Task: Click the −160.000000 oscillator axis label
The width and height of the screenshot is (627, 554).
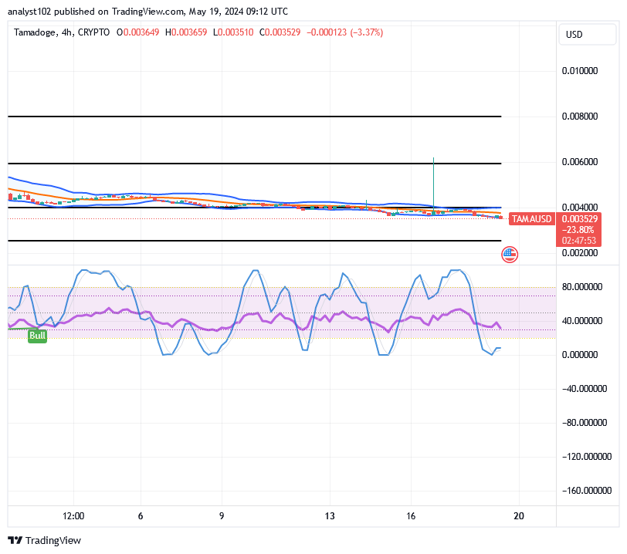Action: tap(587, 491)
